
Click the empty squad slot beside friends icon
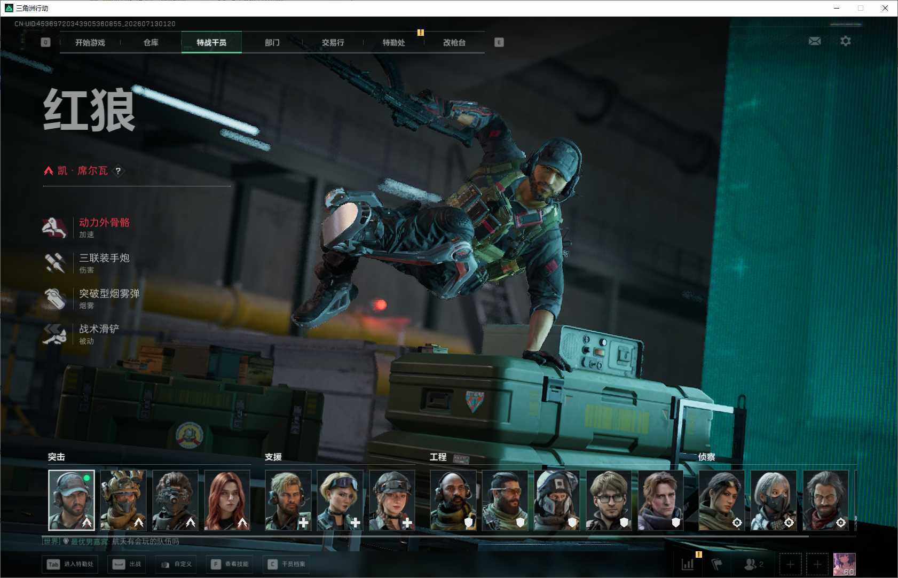pyautogui.click(x=790, y=564)
